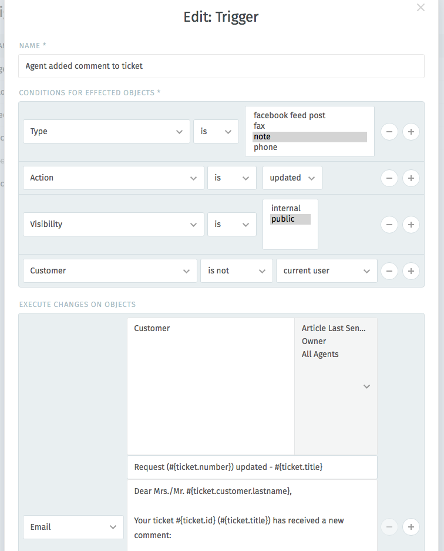Add another execute action beside the Email block
Viewport: 444px width, 551px height.
pos(411,527)
